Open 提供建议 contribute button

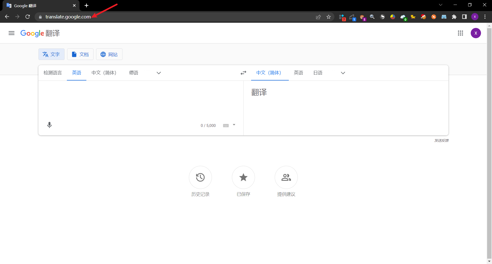286,177
